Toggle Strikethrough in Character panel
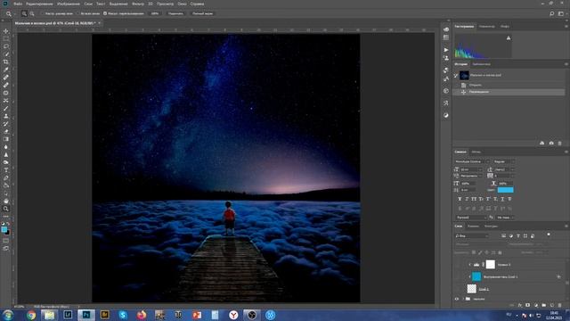The image size is (570, 321). click(509, 199)
